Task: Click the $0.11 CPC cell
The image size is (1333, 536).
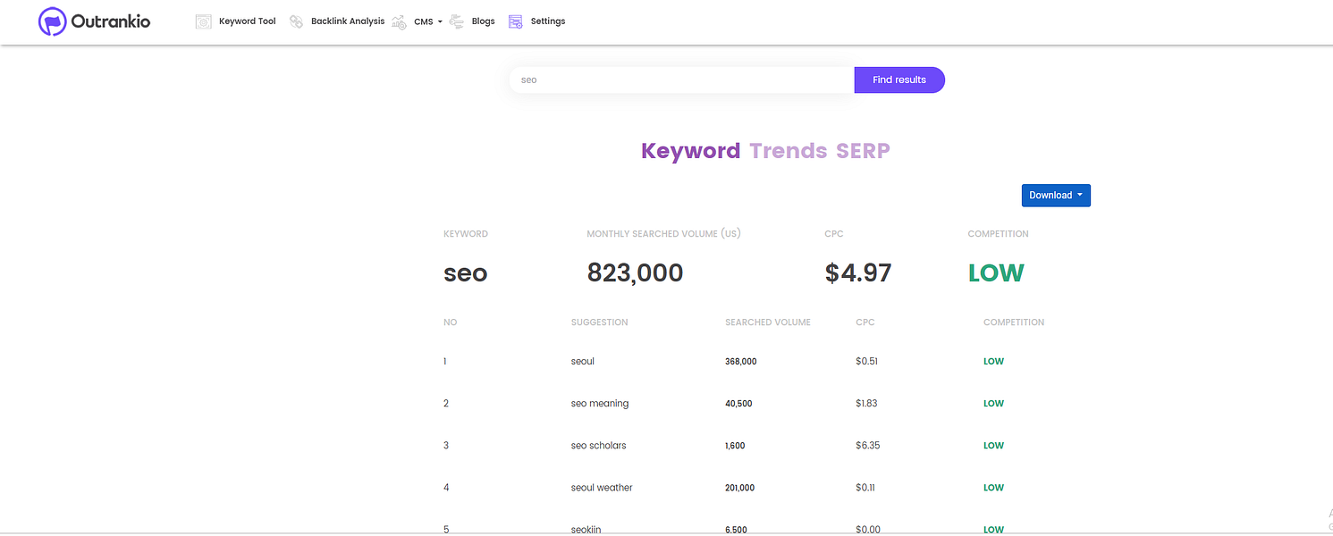Action: 865,488
